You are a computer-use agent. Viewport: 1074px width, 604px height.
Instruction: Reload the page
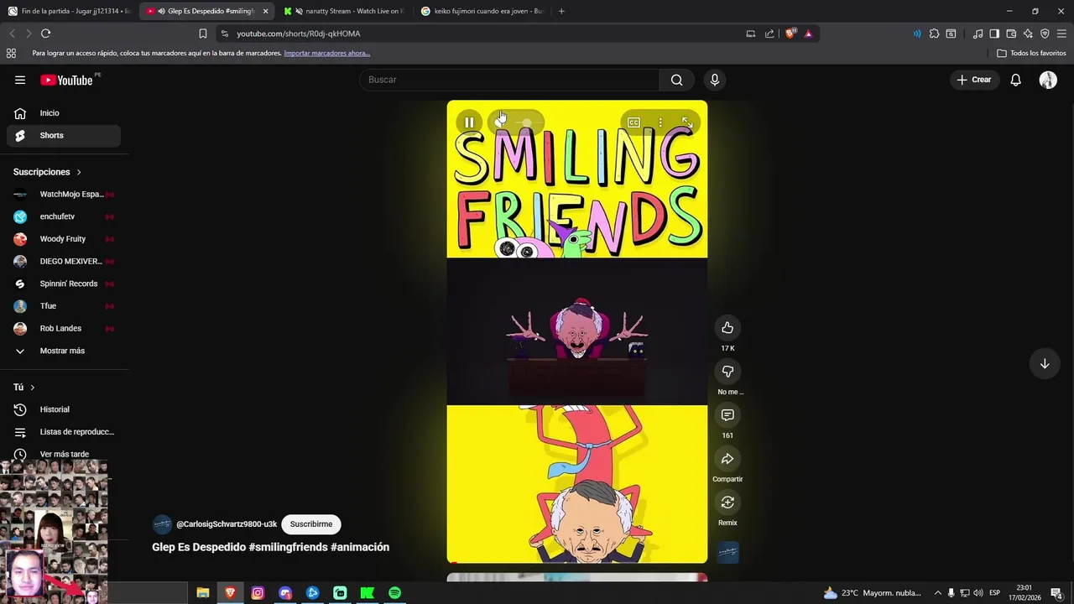(45, 34)
